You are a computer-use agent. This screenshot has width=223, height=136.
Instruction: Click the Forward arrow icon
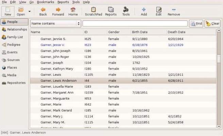click(x=58, y=11)
